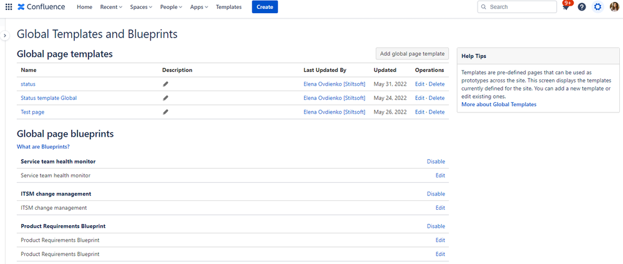
Task: Open the notifications bell icon
Action: coord(566,7)
